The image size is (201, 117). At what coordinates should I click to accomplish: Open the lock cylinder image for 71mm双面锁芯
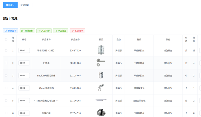(101, 87)
